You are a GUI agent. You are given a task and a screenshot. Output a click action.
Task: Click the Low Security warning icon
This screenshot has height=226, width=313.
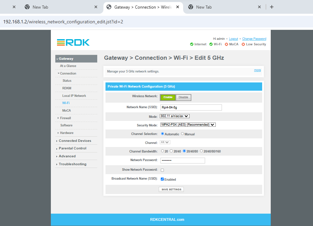(243, 44)
